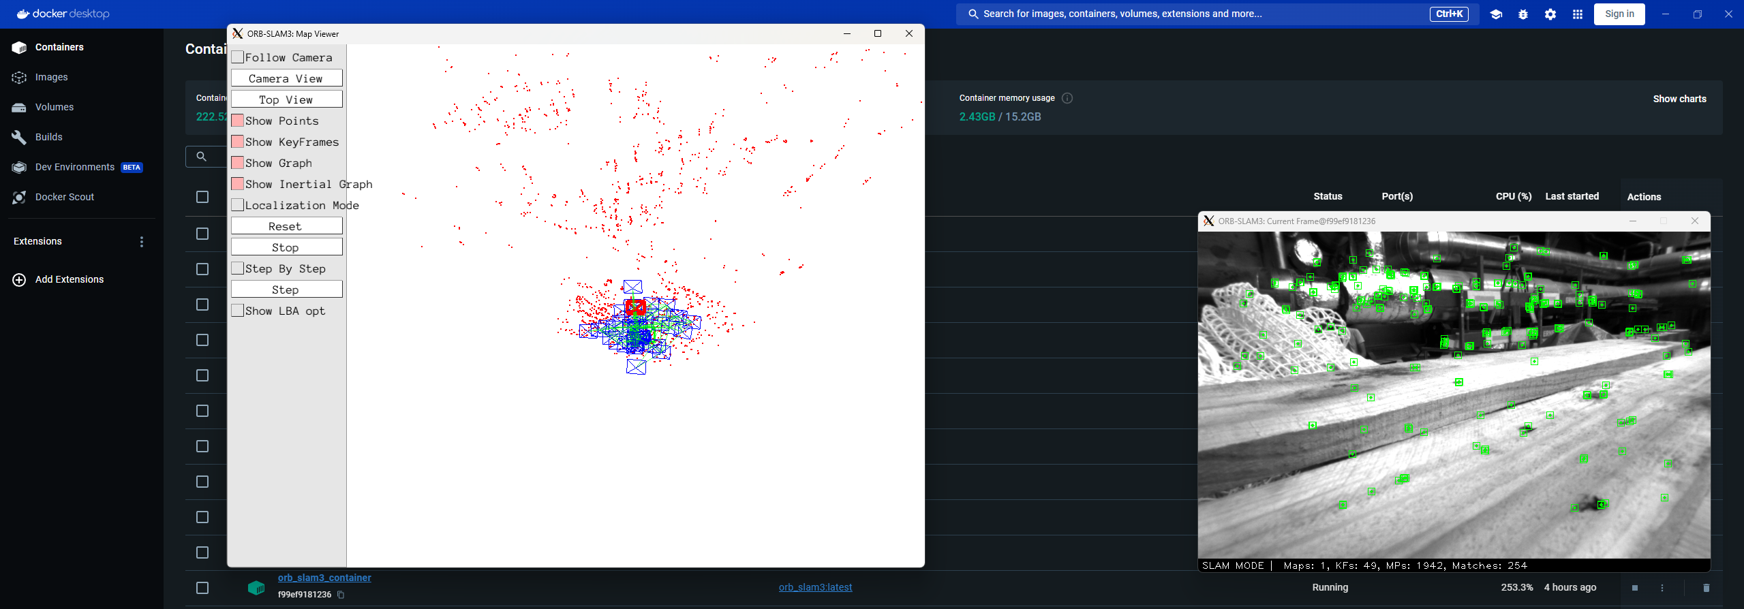The width and height of the screenshot is (1744, 609).
Task: Click the Docker Scout sidebar icon
Action: (19, 197)
